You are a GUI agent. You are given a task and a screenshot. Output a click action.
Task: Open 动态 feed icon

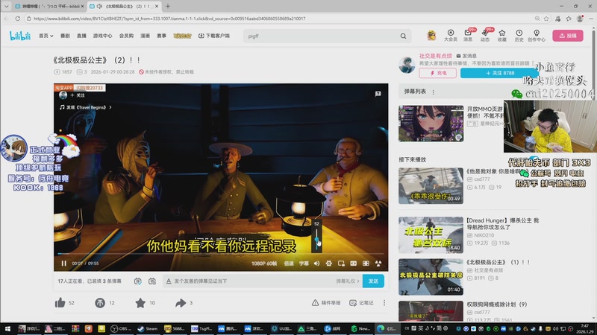(x=485, y=36)
